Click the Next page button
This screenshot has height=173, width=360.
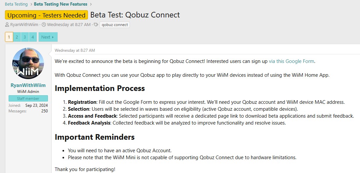(x=48, y=37)
